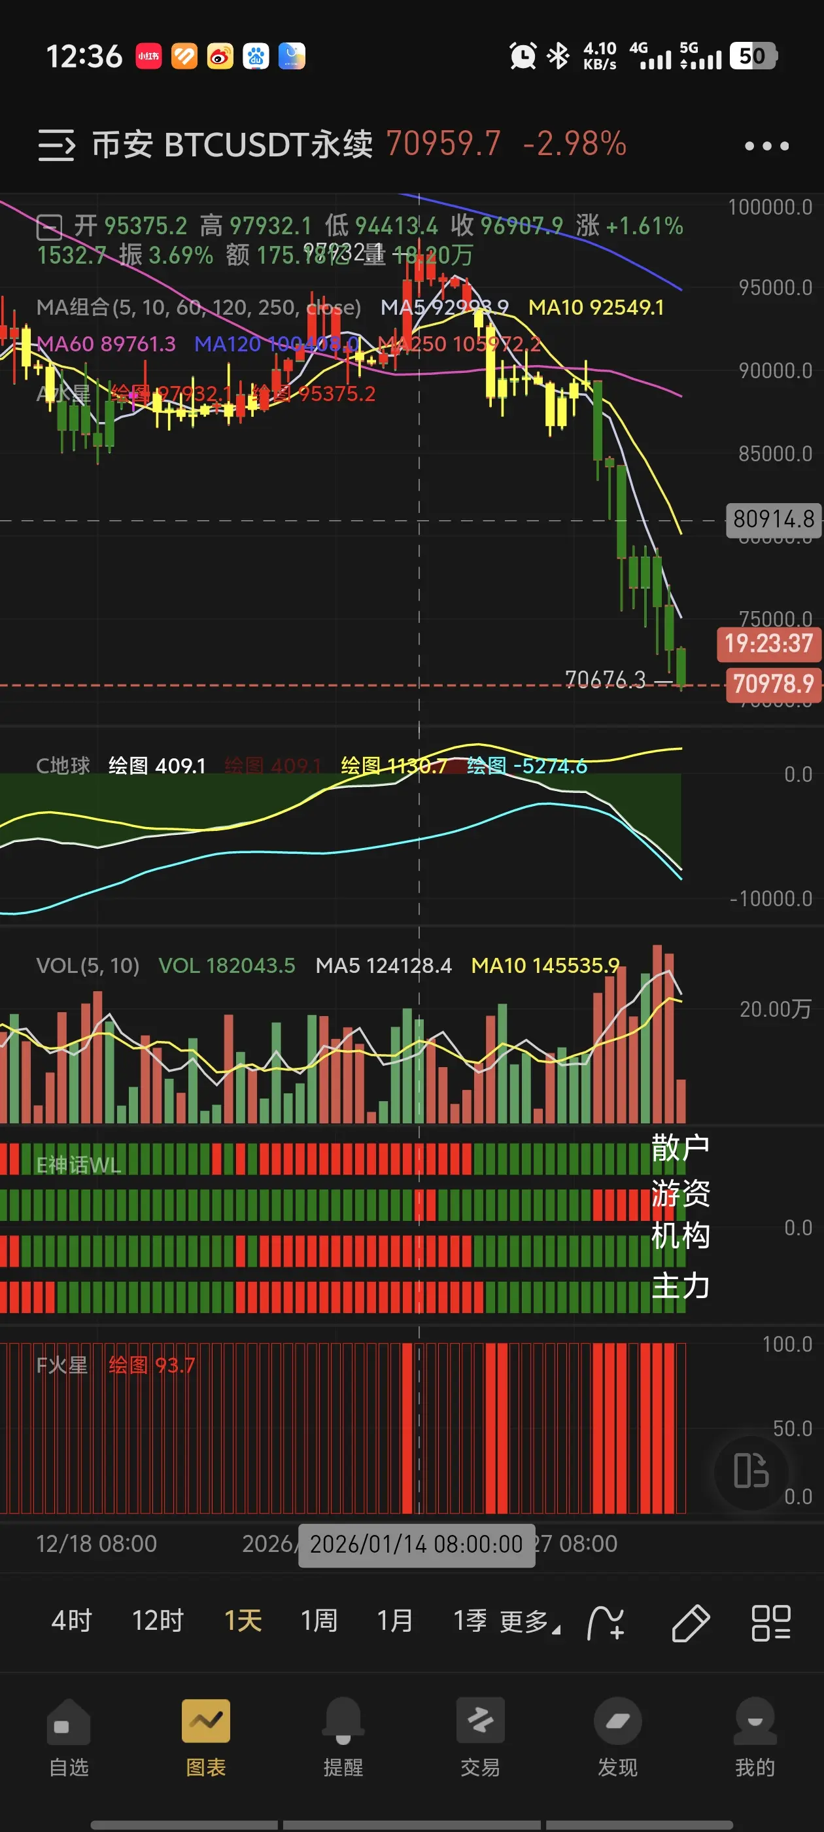Tap the battery 50 indicator

[x=753, y=56]
